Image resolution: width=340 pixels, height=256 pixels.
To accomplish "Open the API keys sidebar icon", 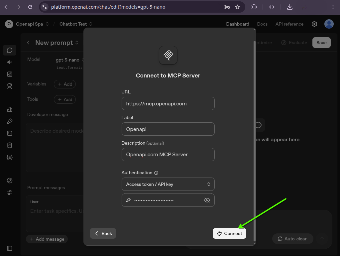I will coord(10,121).
